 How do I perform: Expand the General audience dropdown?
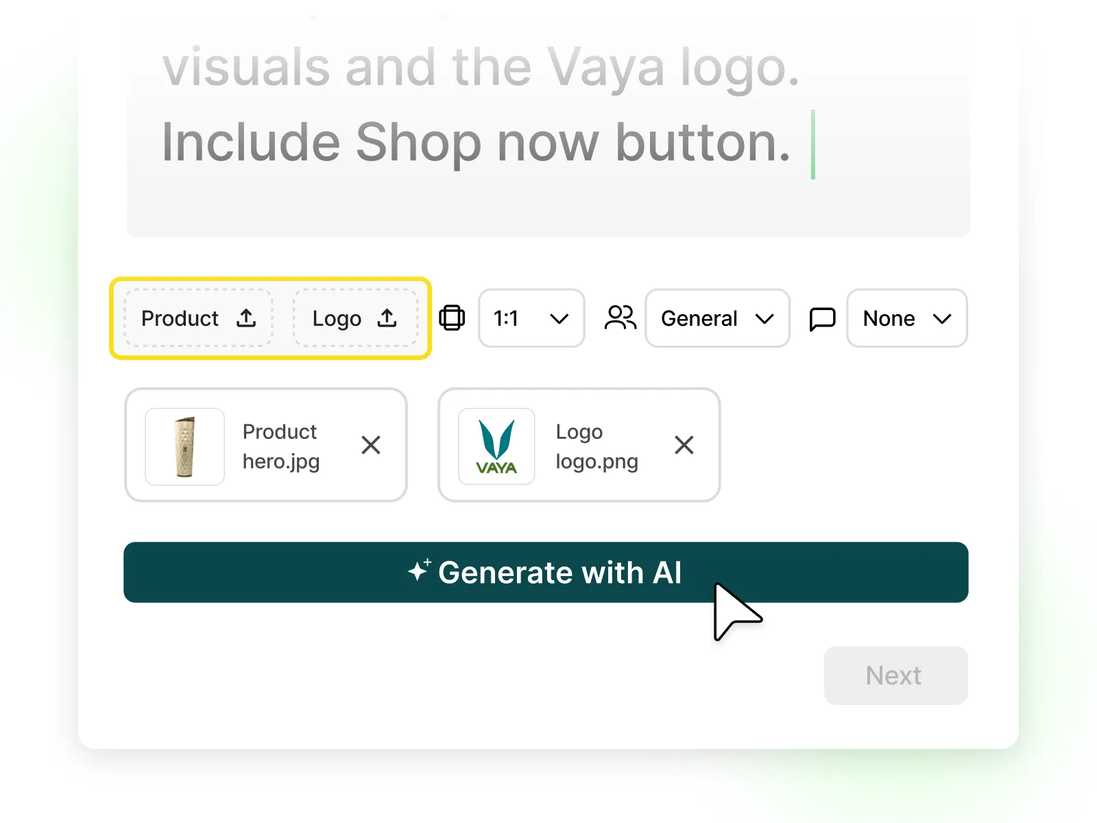point(717,318)
